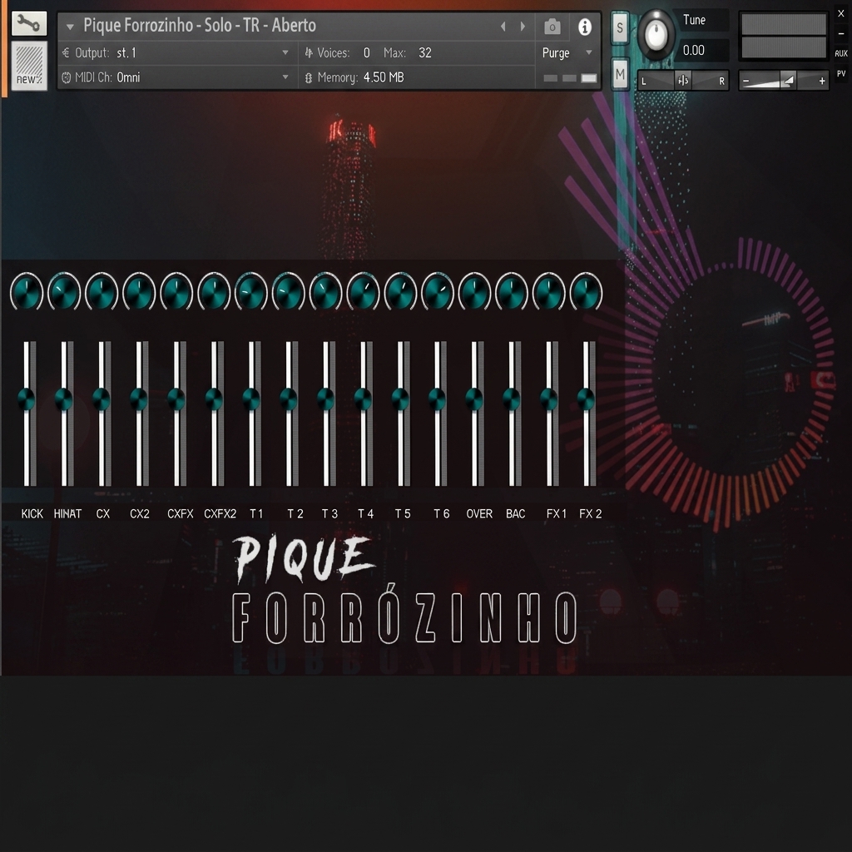Click the knob above the BAC fader
The height and width of the screenshot is (852, 852).
tap(512, 291)
